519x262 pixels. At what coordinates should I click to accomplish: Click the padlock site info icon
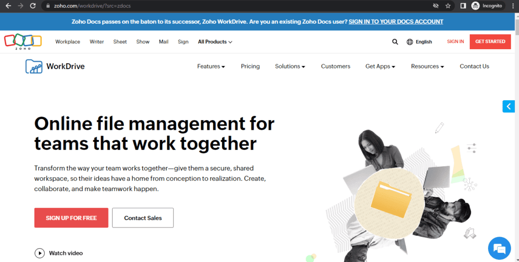pos(48,6)
